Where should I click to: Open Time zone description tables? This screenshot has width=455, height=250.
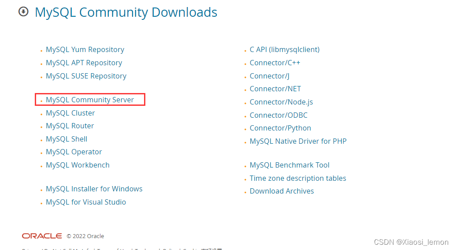[298, 178]
